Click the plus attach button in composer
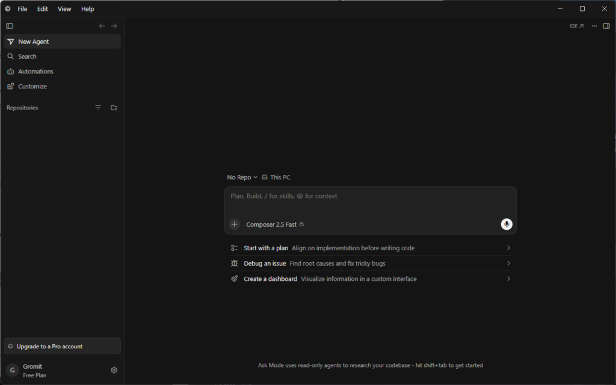 pos(234,224)
